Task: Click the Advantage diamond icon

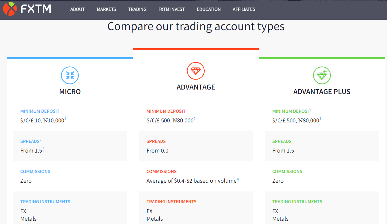Action: 196,71
